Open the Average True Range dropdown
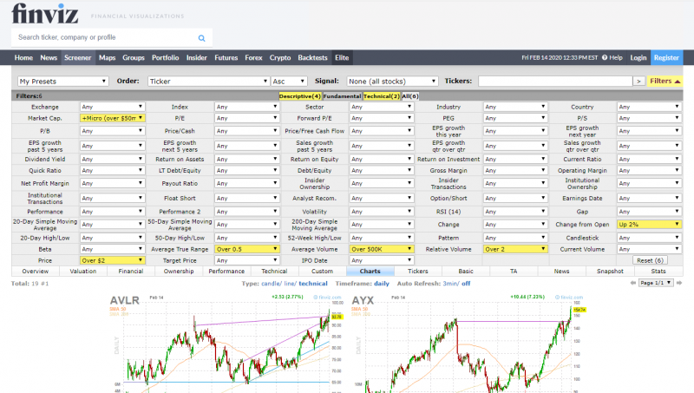The height and width of the screenshot is (393, 694). pyautogui.click(x=247, y=249)
